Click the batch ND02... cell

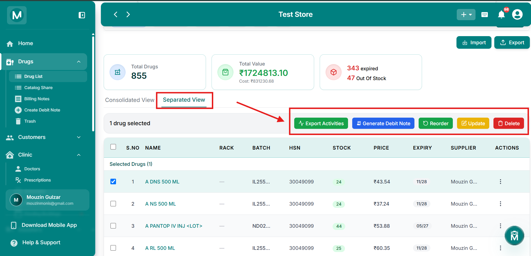261,226
